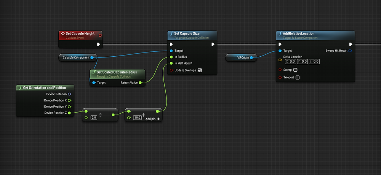
Task: Click Return Value pin of Get Scaled Capsule Radius
Action: pyautogui.click(x=140, y=83)
